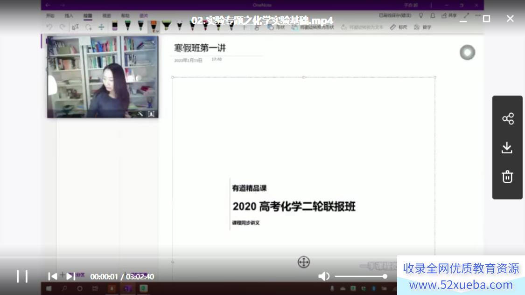Screen dimensions: 525x295
Task: Close the video player window
Action: point(510,19)
